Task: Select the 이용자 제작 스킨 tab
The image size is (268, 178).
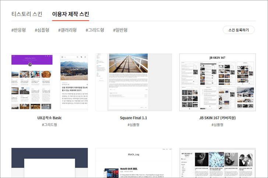Action: click(71, 14)
